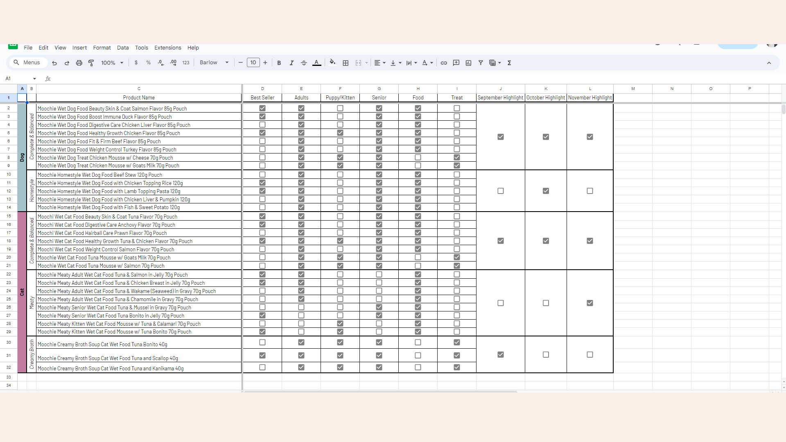
Task: Toggle September Highlight checkbox for Homestyle group
Action: (500, 191)
